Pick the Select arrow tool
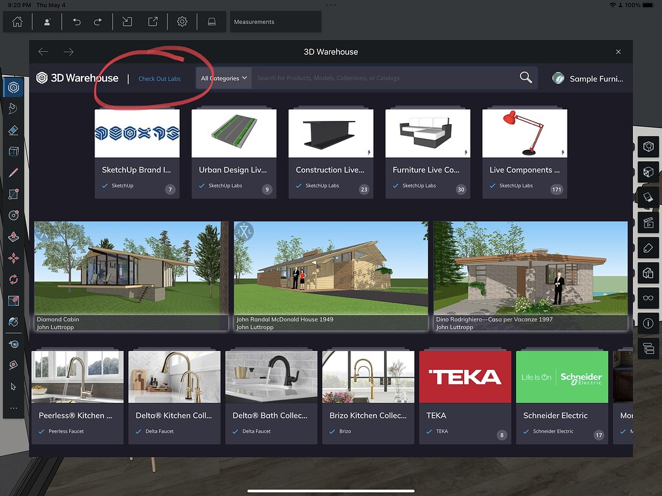Viewport: 662px width, 496px height. point(13,387)
